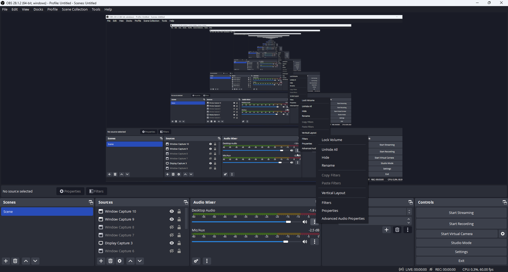Select Advanced Audio Properties from the context menu
The height and width of the screenshot is (272, 508).
343,218
